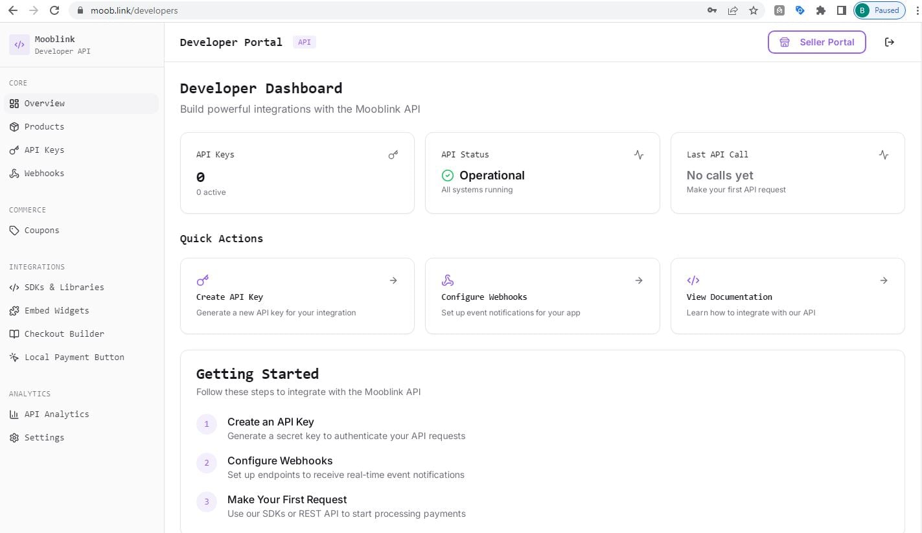The width and height of the screenshot is (922, 533).
Task: Open the browser extensions puzzle icon
Action: coord(821,10)
